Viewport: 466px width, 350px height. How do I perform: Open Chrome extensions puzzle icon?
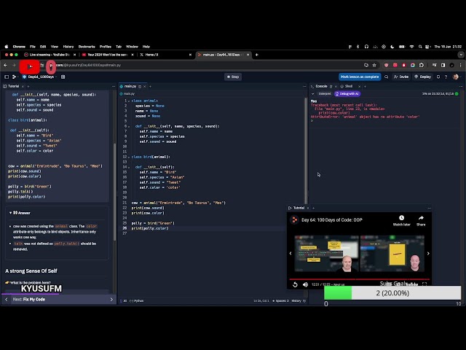pyautogui.click(x=422, y=65)
